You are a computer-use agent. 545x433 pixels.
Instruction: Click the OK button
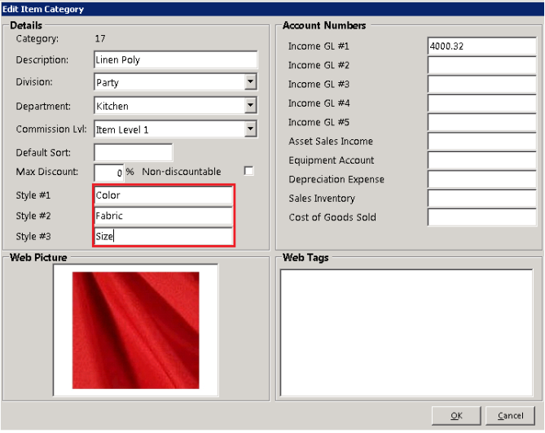click(x=456, y=416)
